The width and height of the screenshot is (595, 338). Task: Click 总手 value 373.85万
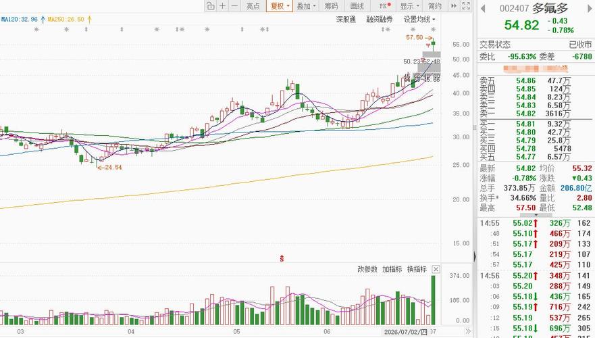(519, 188)
